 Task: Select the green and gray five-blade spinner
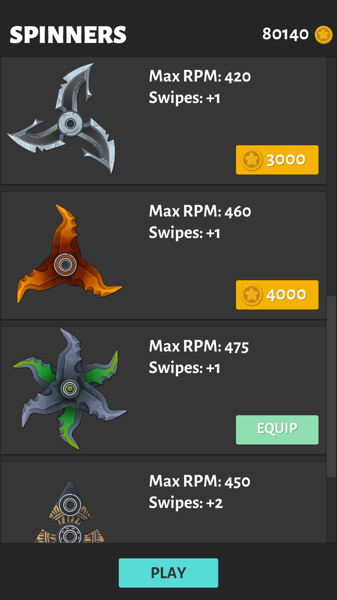(69, 389)
